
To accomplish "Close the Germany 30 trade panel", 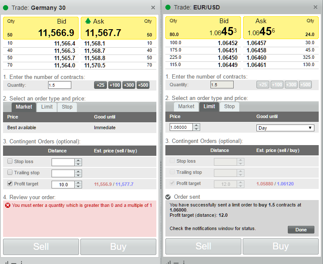I will tap(153, 8).
